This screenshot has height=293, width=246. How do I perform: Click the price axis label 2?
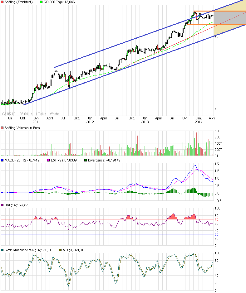(x=215, y=108)
